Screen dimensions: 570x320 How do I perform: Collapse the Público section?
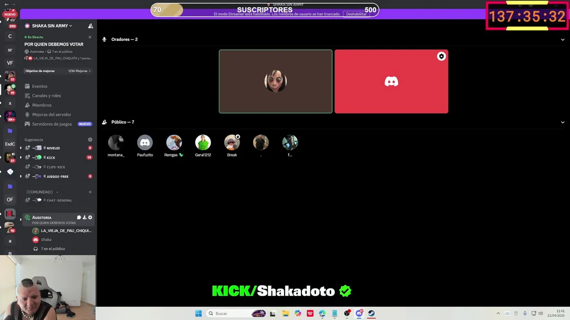coord(562,122)
